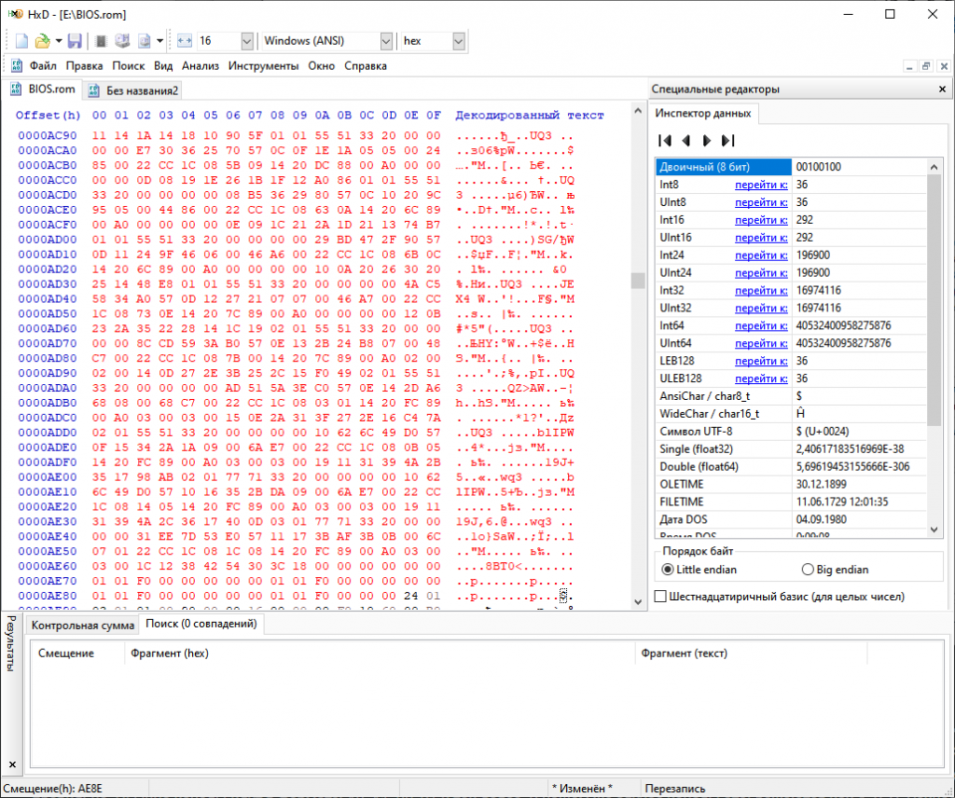Expand the Open file dropdown arrow

(x=59, y=41)
